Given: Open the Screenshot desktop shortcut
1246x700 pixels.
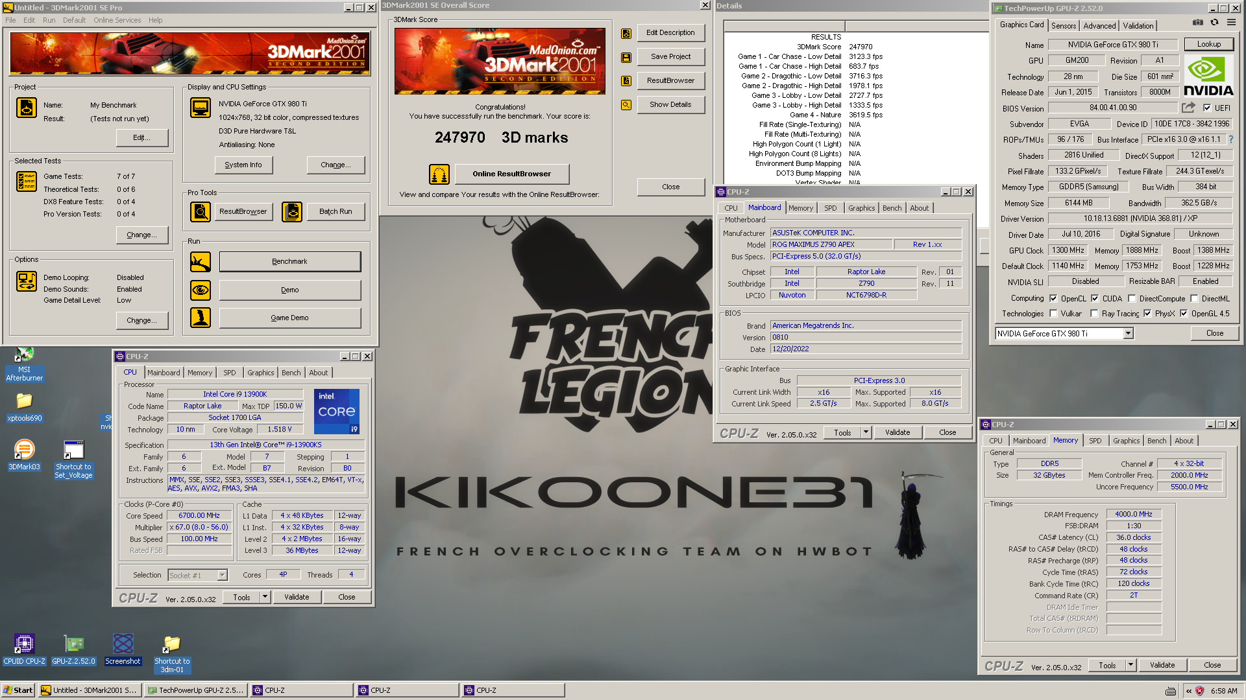Looking at the screenshot, I should point(123,649).
